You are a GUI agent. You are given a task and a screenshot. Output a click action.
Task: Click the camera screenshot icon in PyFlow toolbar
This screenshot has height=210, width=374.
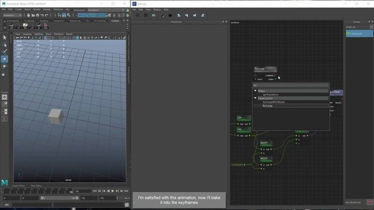(x=170, y=15)
